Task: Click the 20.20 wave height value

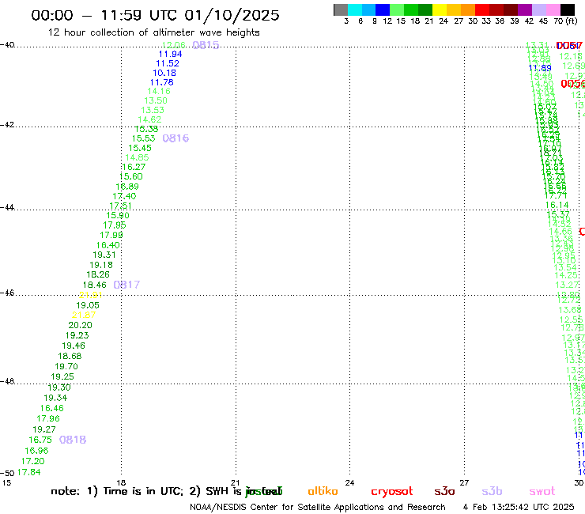Action: coord(80,326)
